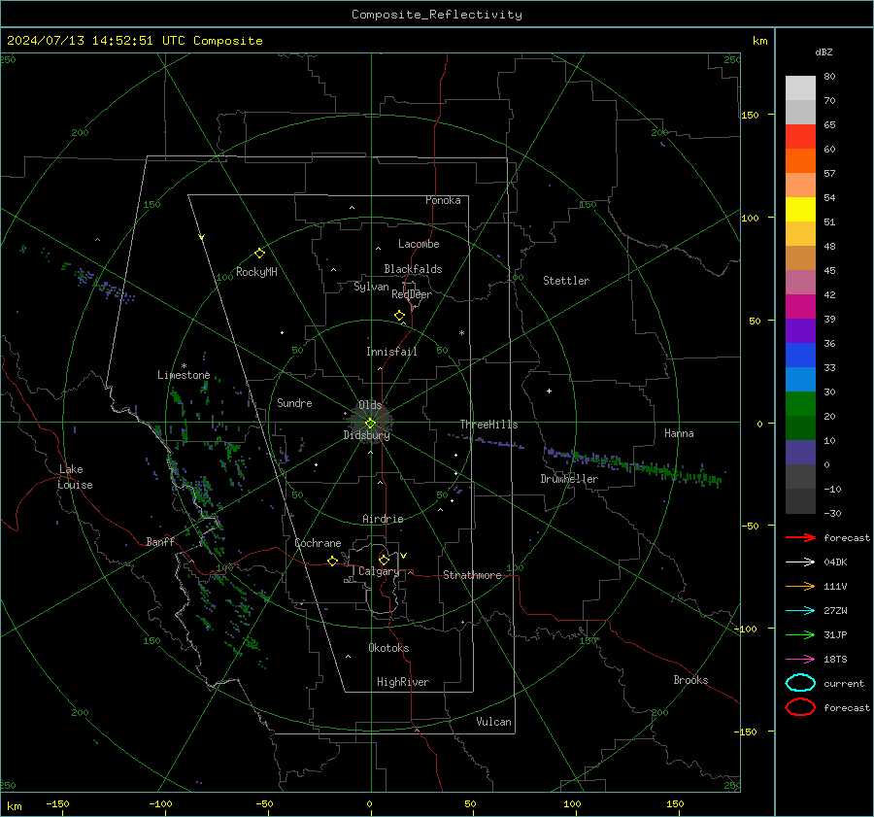Click the Strathmore label
Screen dimensions: 874x817
pyautogui.click(x=472, y=575)
